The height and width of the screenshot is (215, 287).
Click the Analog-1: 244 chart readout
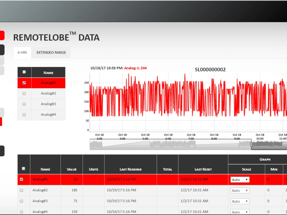pos(135,68)
